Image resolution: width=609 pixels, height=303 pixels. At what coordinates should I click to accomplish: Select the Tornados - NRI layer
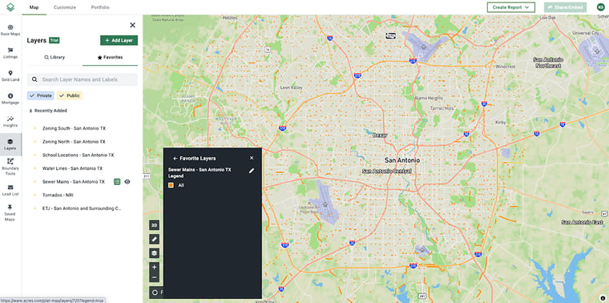click(58, 195)
